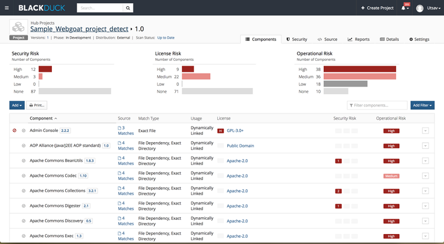The height and width of the screenshot is (244, 444).
Task: Open the notifications bell
Action: (404, 8)
